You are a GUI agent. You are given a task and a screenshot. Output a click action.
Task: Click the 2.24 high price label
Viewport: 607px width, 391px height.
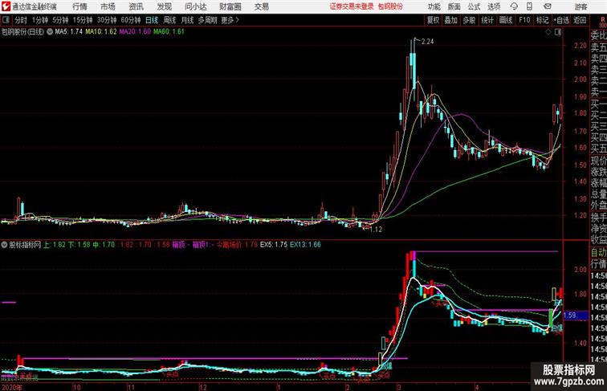[x=427, y=42]
